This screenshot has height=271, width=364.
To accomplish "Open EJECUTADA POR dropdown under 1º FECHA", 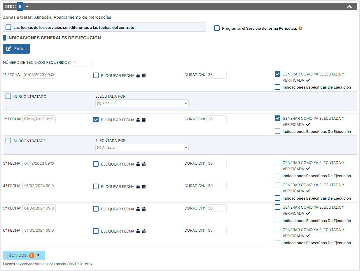I will click(142, 103).
